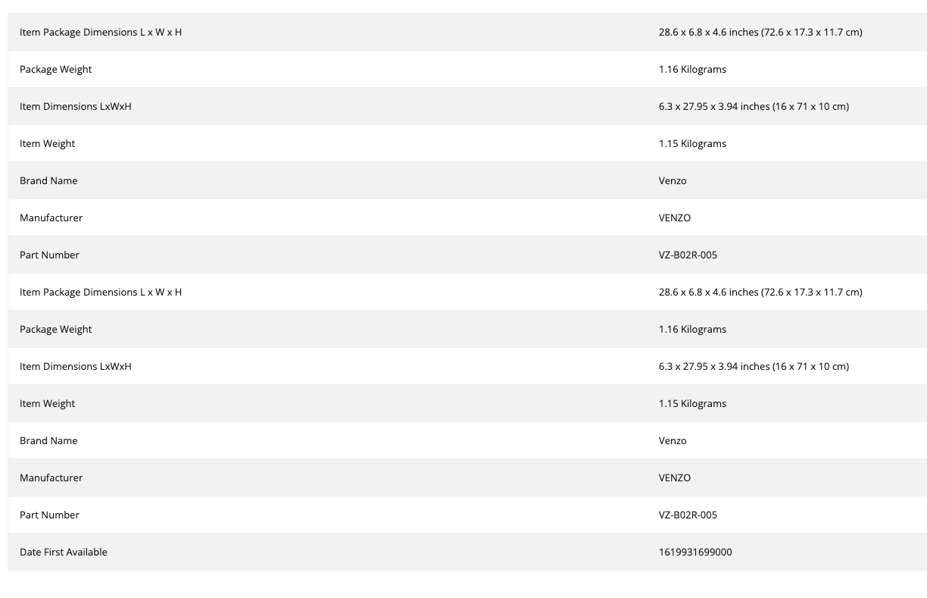Select the first 1.15 Kilograms value
The height and width of the screenshot is (598, 927).
692,143
